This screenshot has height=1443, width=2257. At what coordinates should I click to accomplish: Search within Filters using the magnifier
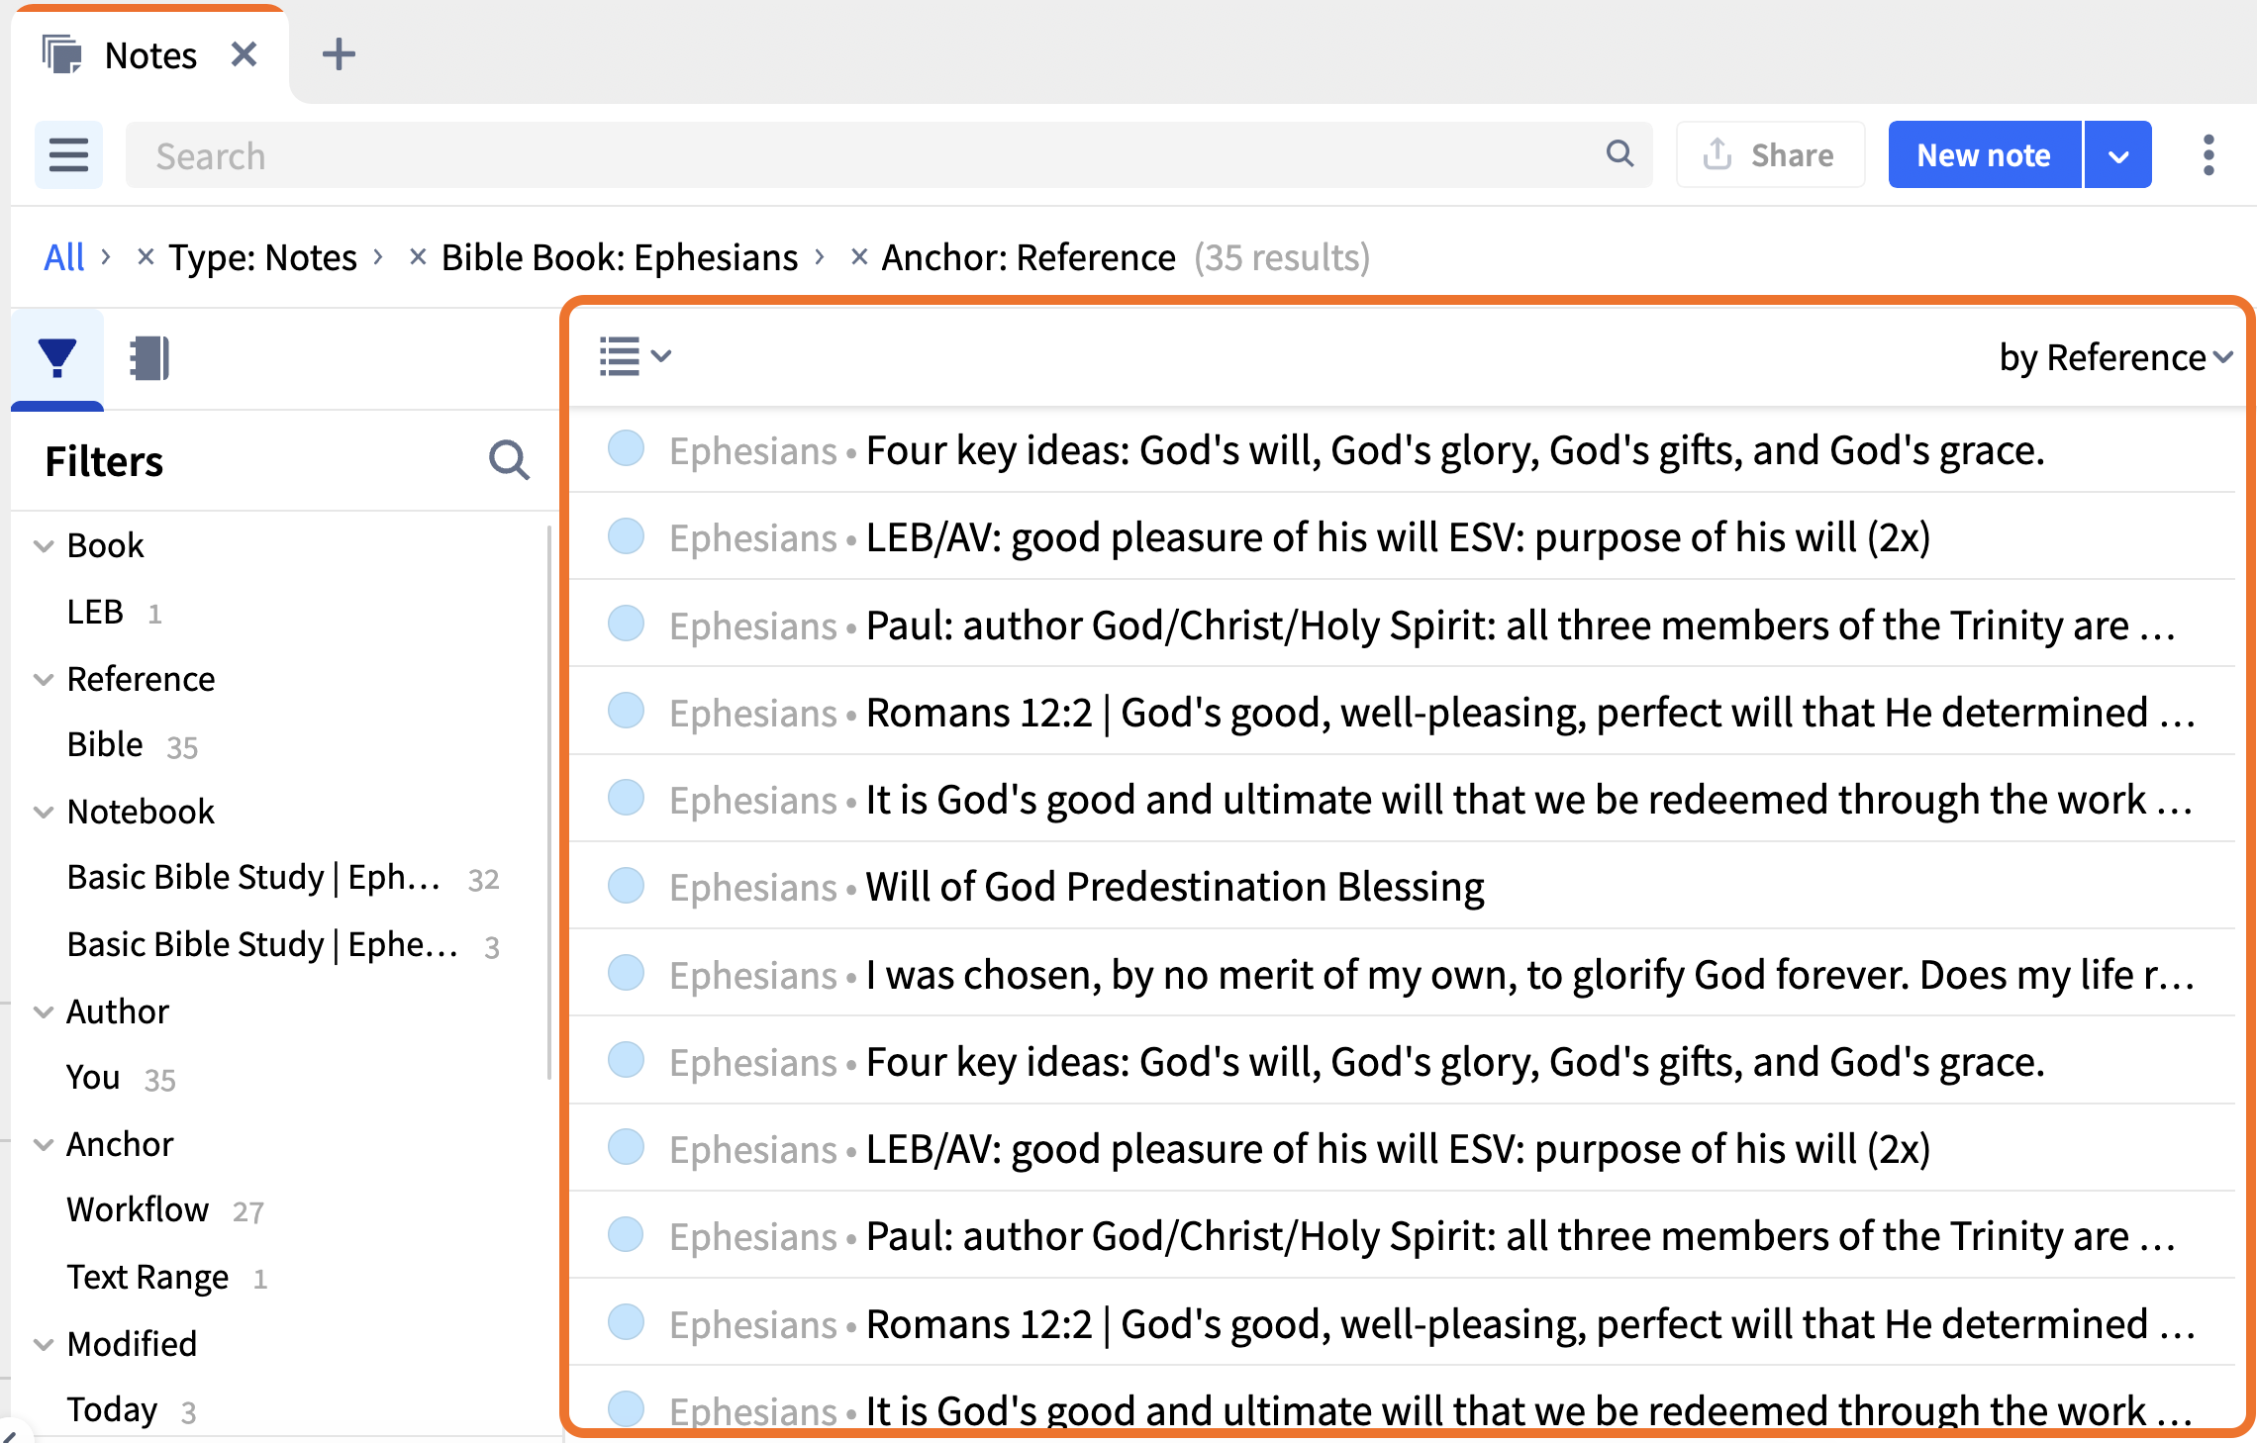(x=509, y=460)
